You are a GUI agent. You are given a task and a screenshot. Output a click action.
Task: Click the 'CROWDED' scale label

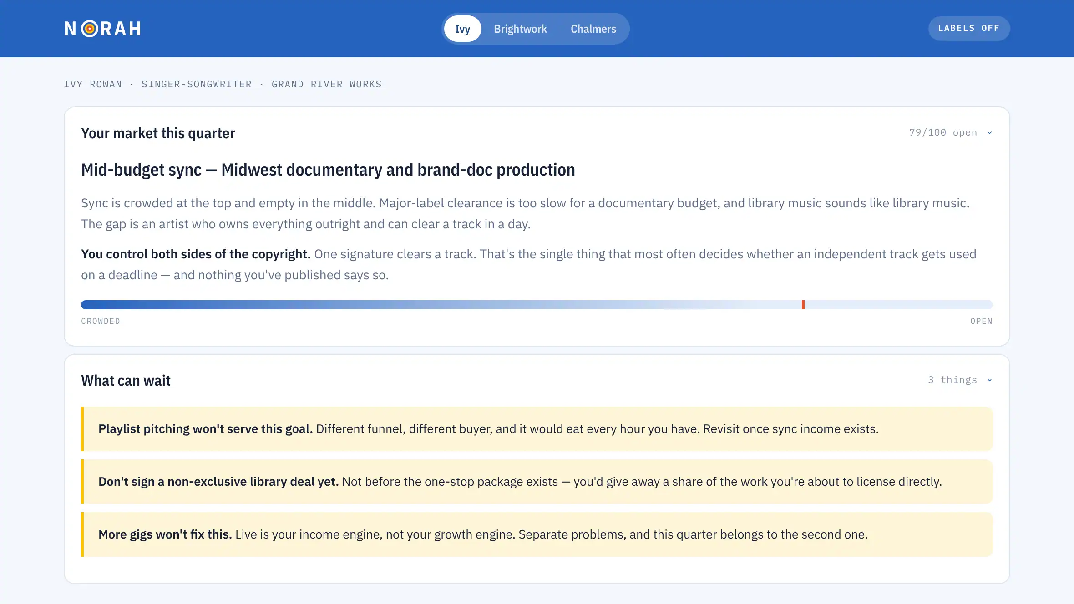101,321
